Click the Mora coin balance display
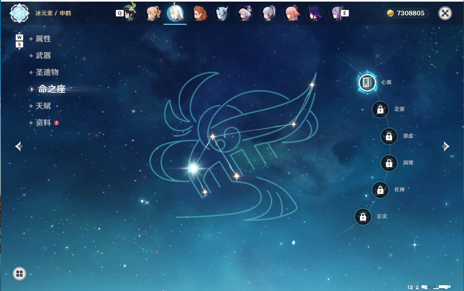The width and height of the screenshot is (464, 291). click(406, 13)
